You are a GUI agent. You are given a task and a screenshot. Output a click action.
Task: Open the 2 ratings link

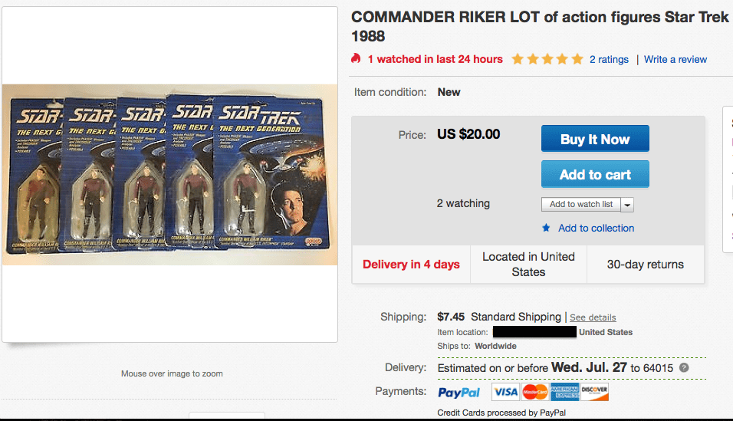pyautogui.click(x=609, y=59)
